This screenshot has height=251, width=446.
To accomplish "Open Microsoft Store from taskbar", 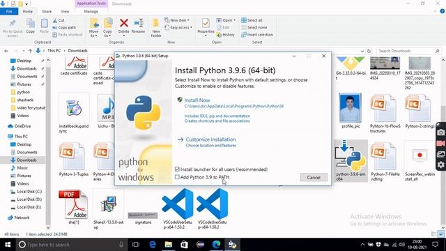I will pyautogui.click(x=184, y=245).
